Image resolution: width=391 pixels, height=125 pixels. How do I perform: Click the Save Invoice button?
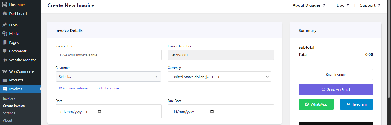[336, 75]
